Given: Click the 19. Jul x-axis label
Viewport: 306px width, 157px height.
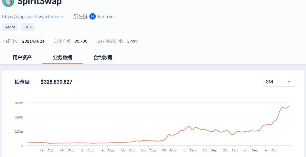Looking at the screenshot, I should pos(46,150).
